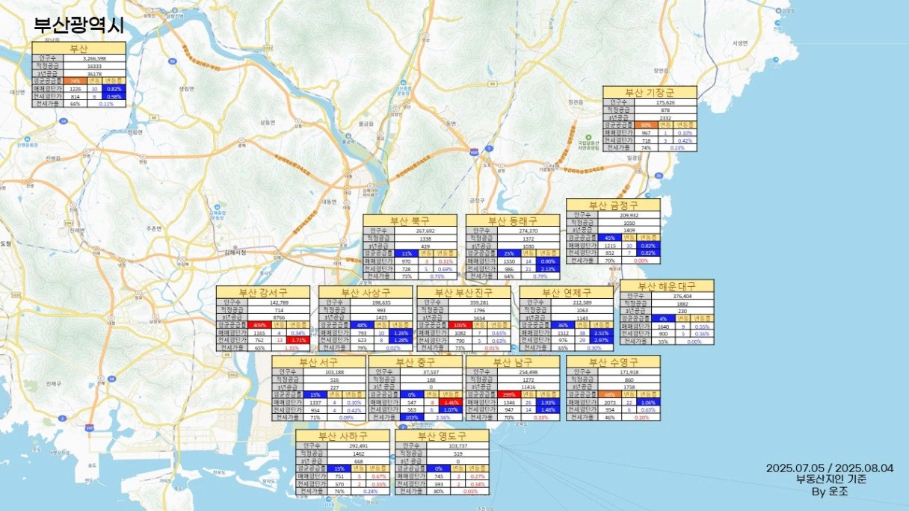The image size is (909, 511).
Task: Select the 부산진구 population value 359,281
Action: 478,303
